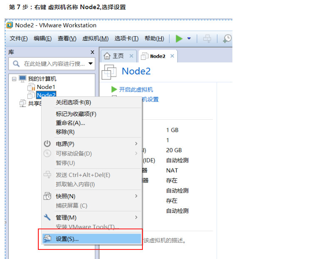
Task: Expand the 电源(P) submenu arrow
Action: (136, 144)
